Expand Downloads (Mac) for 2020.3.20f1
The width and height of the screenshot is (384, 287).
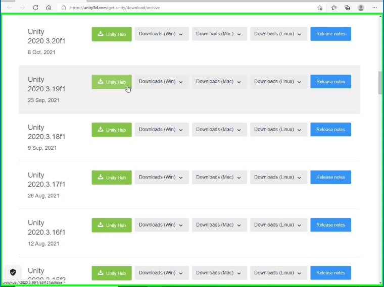pos(219,34)
